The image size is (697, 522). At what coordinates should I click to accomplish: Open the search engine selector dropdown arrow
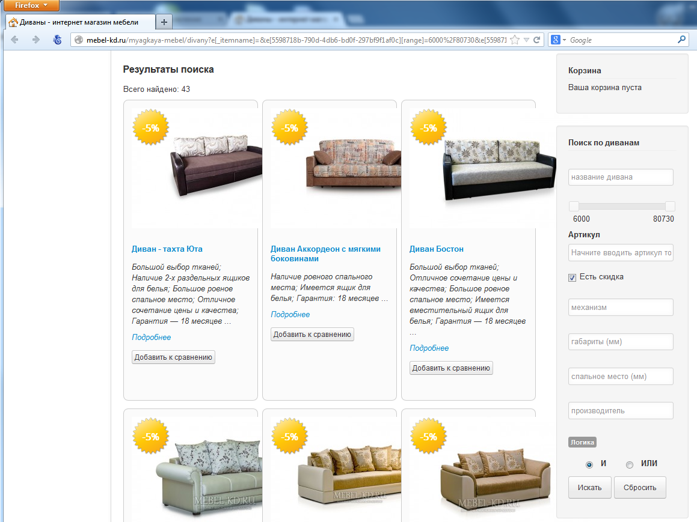tap(565, 40)
